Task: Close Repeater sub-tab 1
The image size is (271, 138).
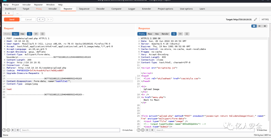Action: [9, 13]
